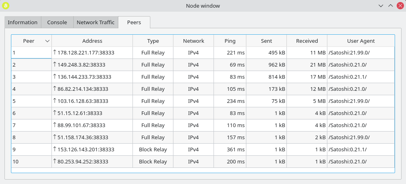Sort peers by Ping column header
Viewport: 406px width, 184px height.
(230, 41)
